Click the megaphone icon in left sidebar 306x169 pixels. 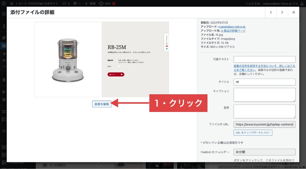pos(4,92)
